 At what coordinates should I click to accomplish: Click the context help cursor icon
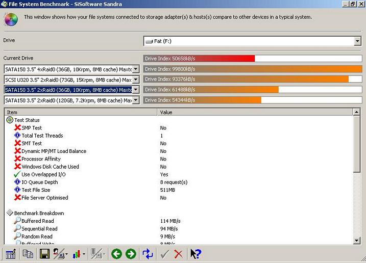coord(196,254)
